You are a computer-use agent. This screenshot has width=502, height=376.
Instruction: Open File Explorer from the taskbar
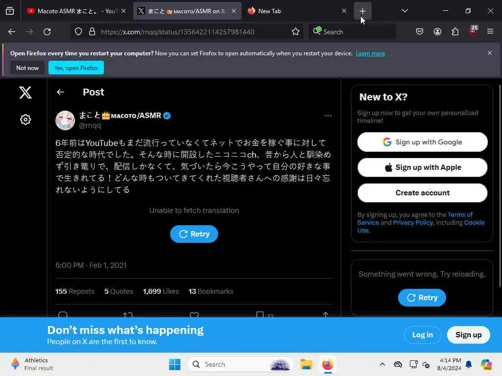(306, 364)
